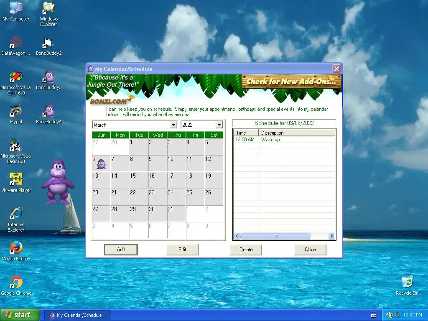428x321 pixels.
Task: Click the Description column header
Action: coord(297,133)
